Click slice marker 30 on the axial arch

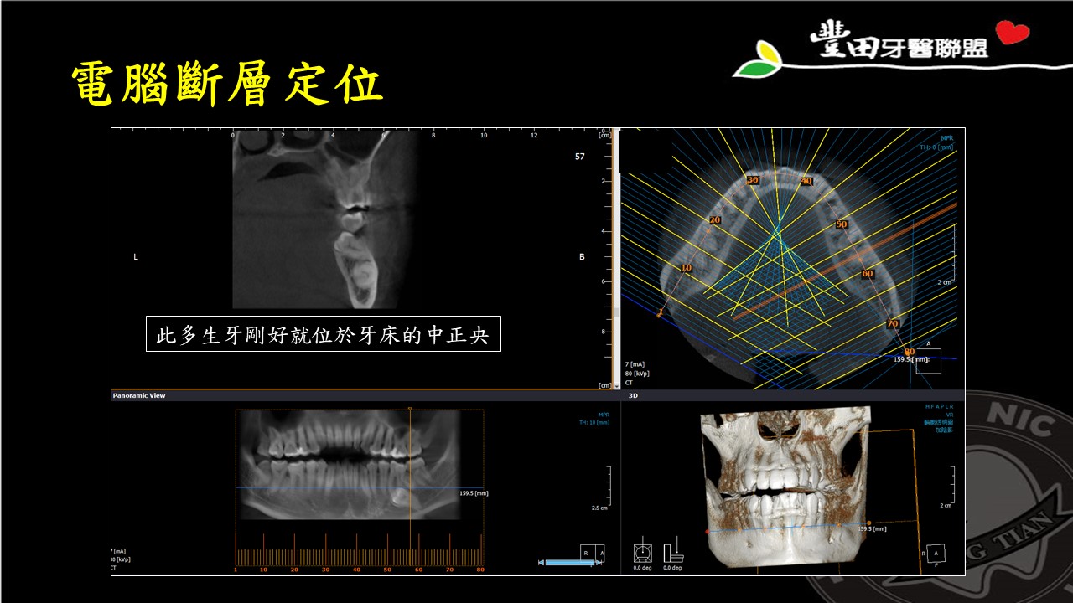[752, 180]
